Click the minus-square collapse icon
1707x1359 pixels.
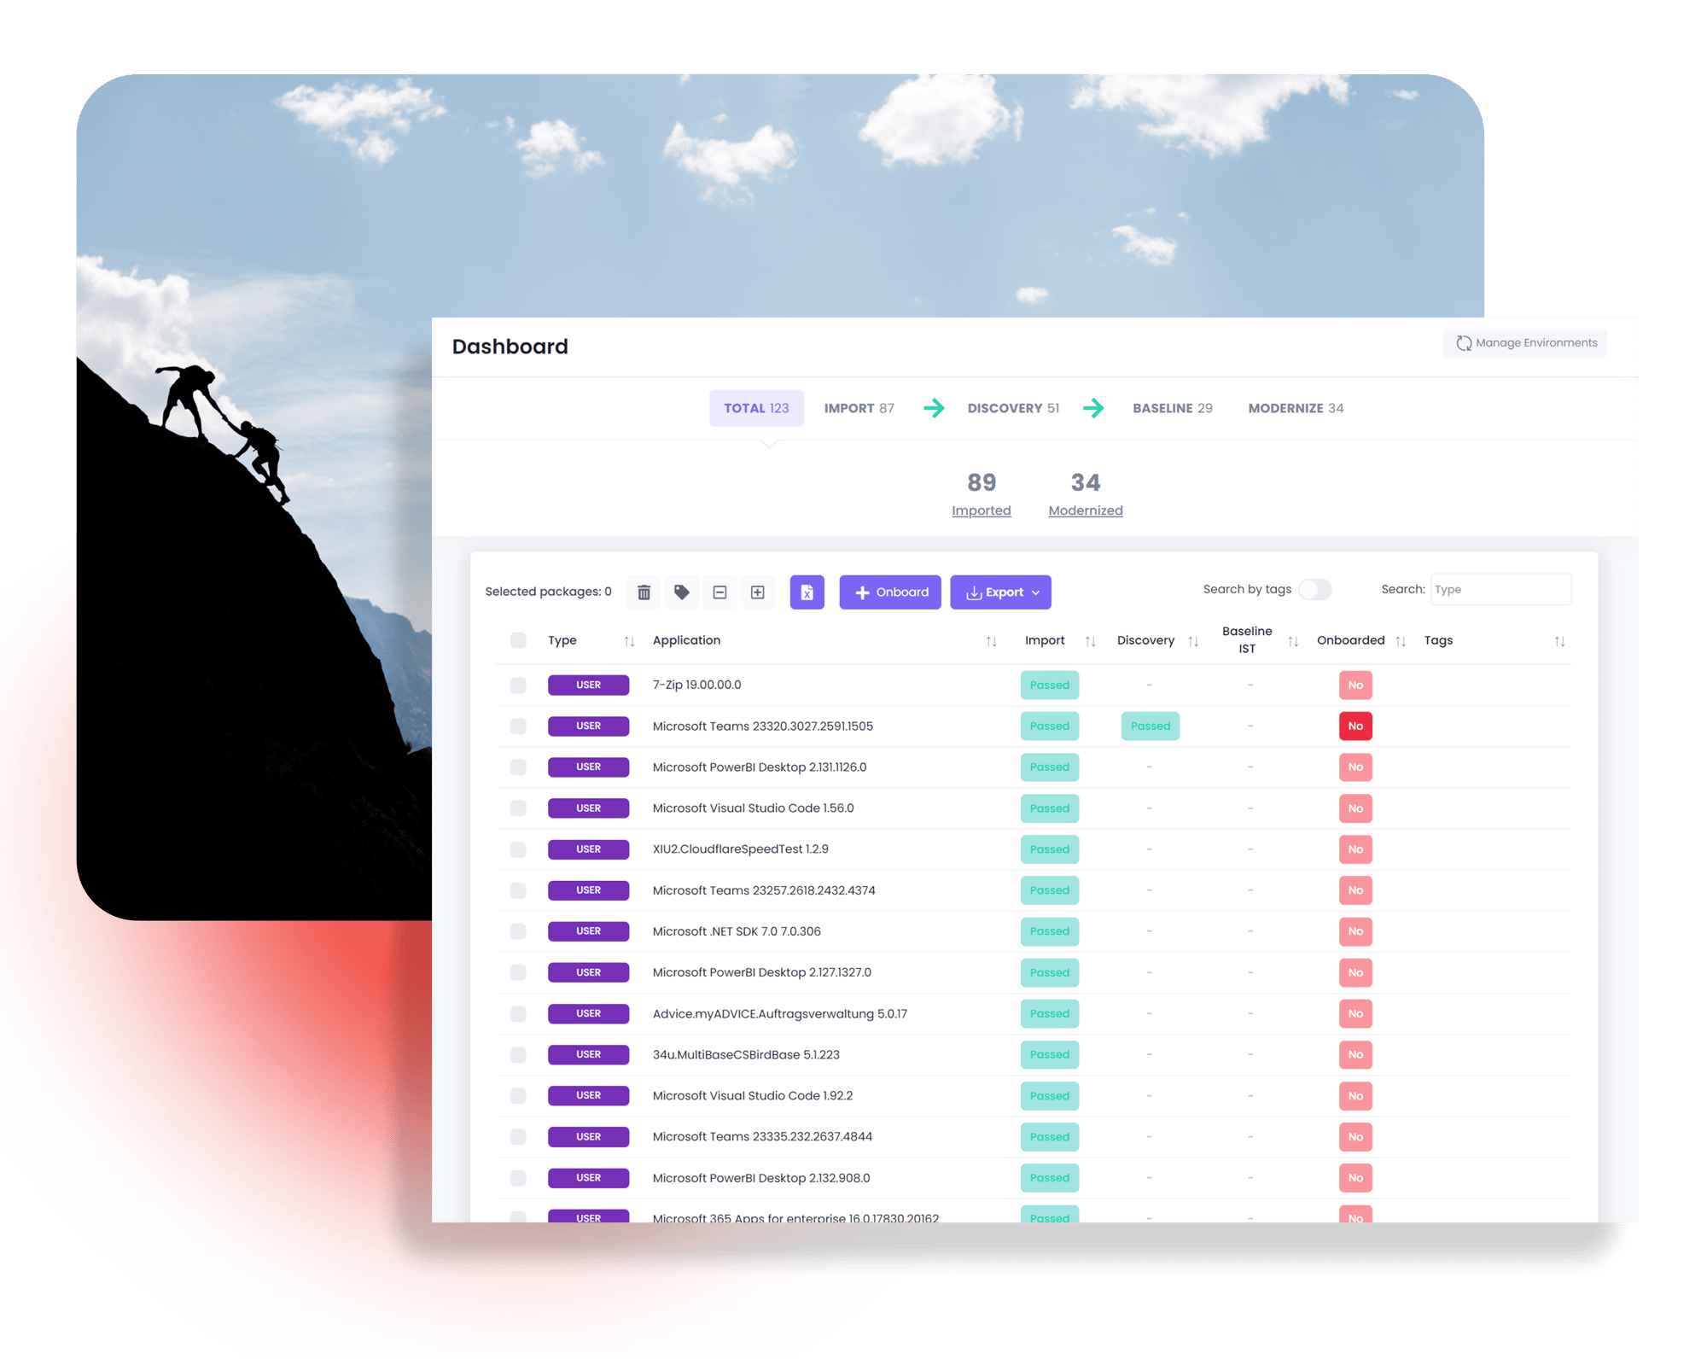[720, 592]
